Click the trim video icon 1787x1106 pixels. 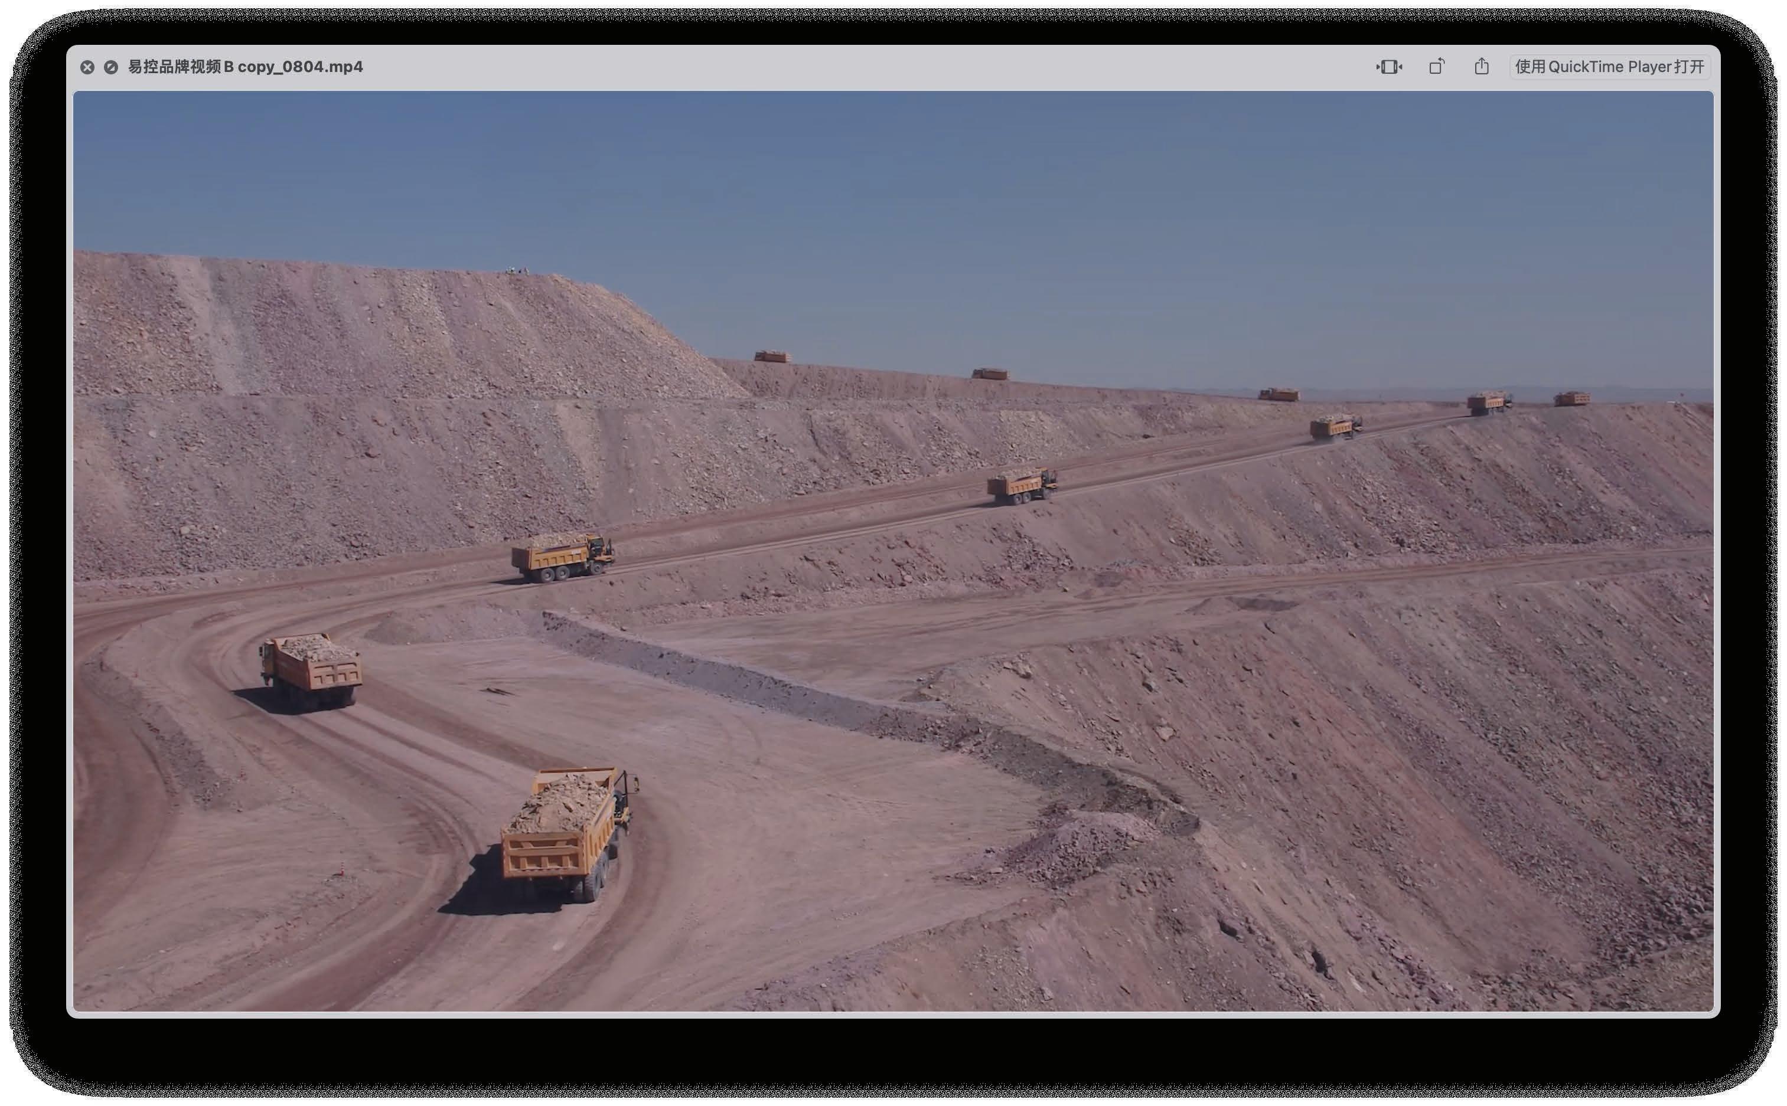click(1388, 67)
